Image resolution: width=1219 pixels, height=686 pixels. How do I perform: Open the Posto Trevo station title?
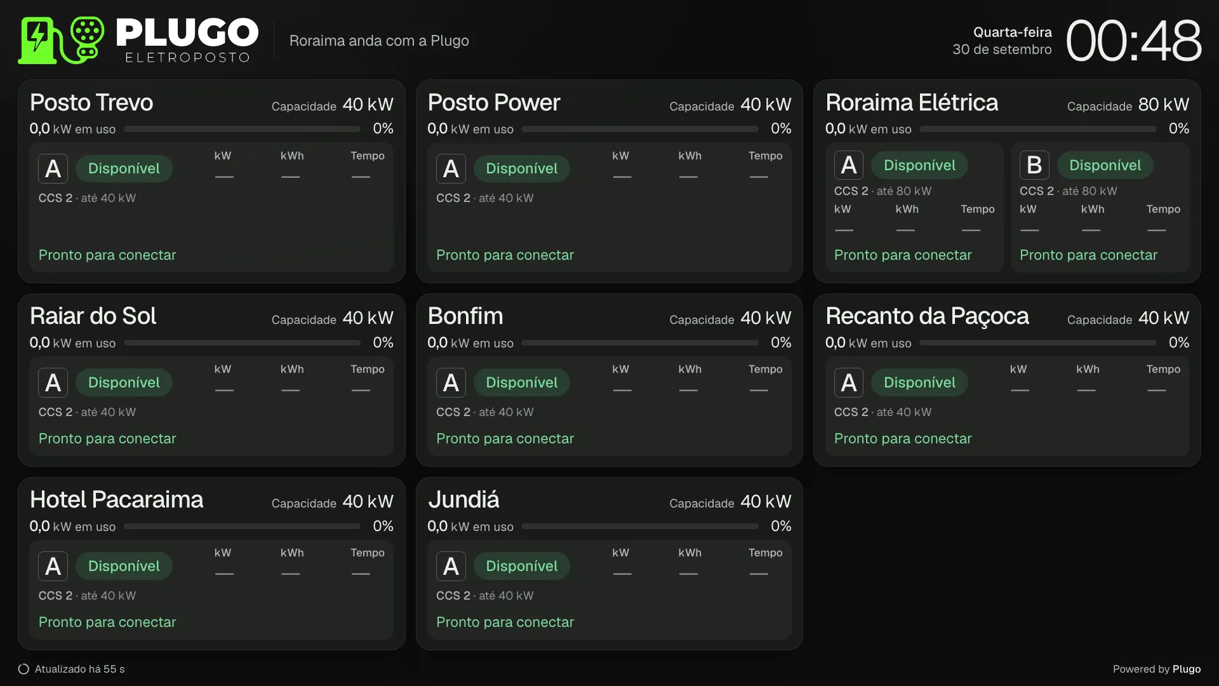coord(91,102)
